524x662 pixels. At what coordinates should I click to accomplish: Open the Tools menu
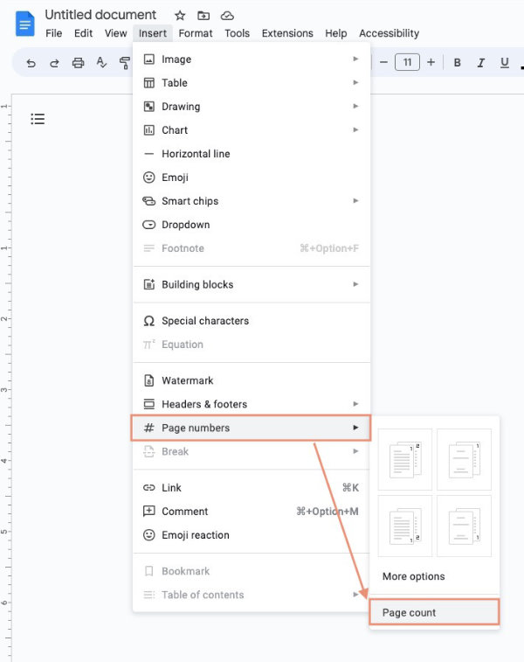tap(237, 33)
